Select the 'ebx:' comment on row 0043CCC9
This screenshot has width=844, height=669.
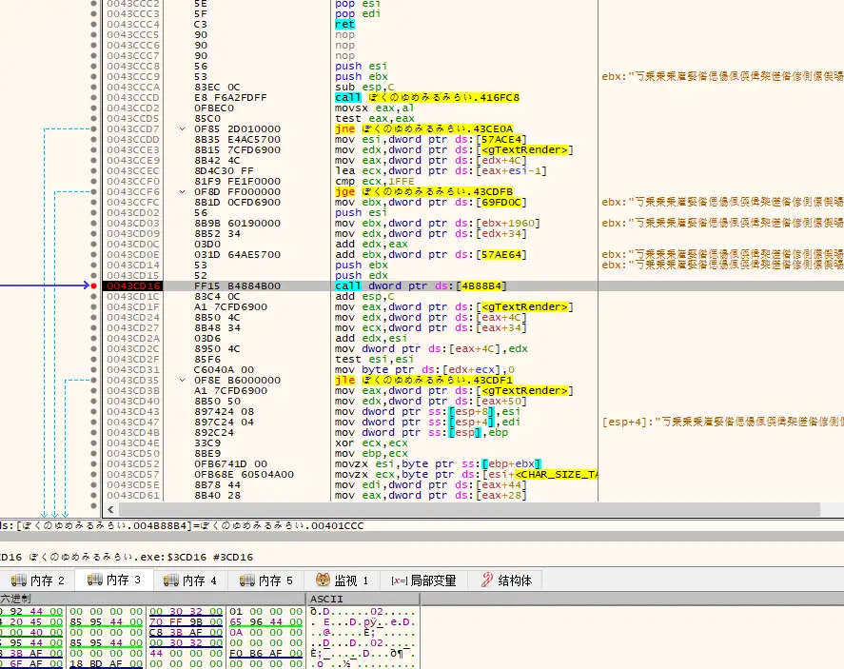click(x=723, y=76)
